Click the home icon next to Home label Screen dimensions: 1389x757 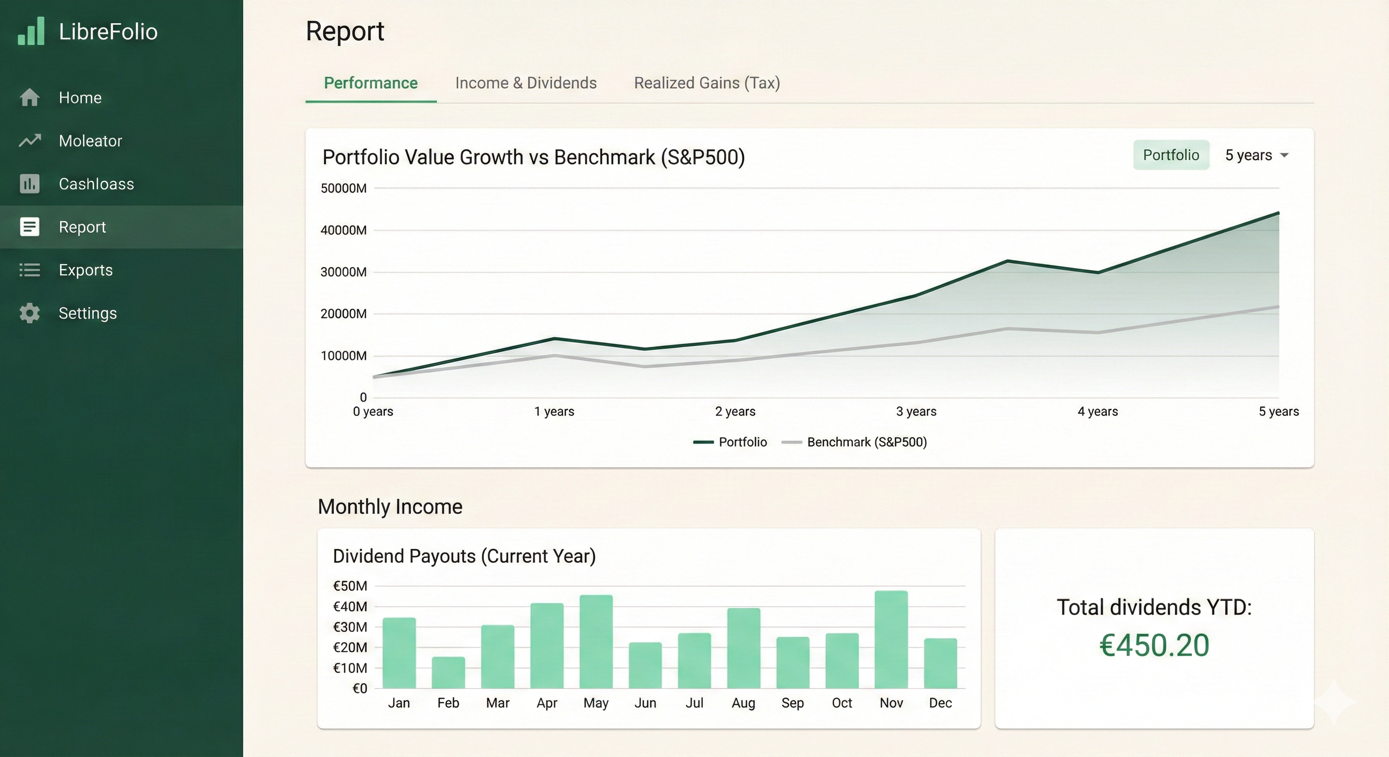click(x=29, y=98)
